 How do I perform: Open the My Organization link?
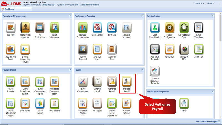[x=72, y=5]
